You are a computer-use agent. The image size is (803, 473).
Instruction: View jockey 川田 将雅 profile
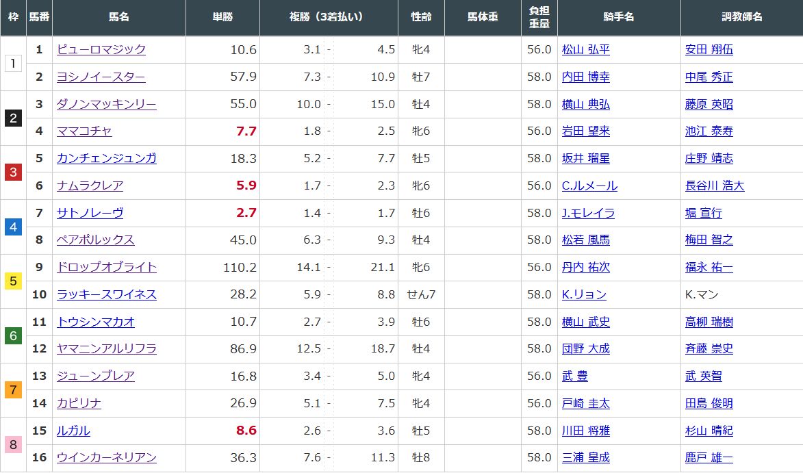(585, 431)
